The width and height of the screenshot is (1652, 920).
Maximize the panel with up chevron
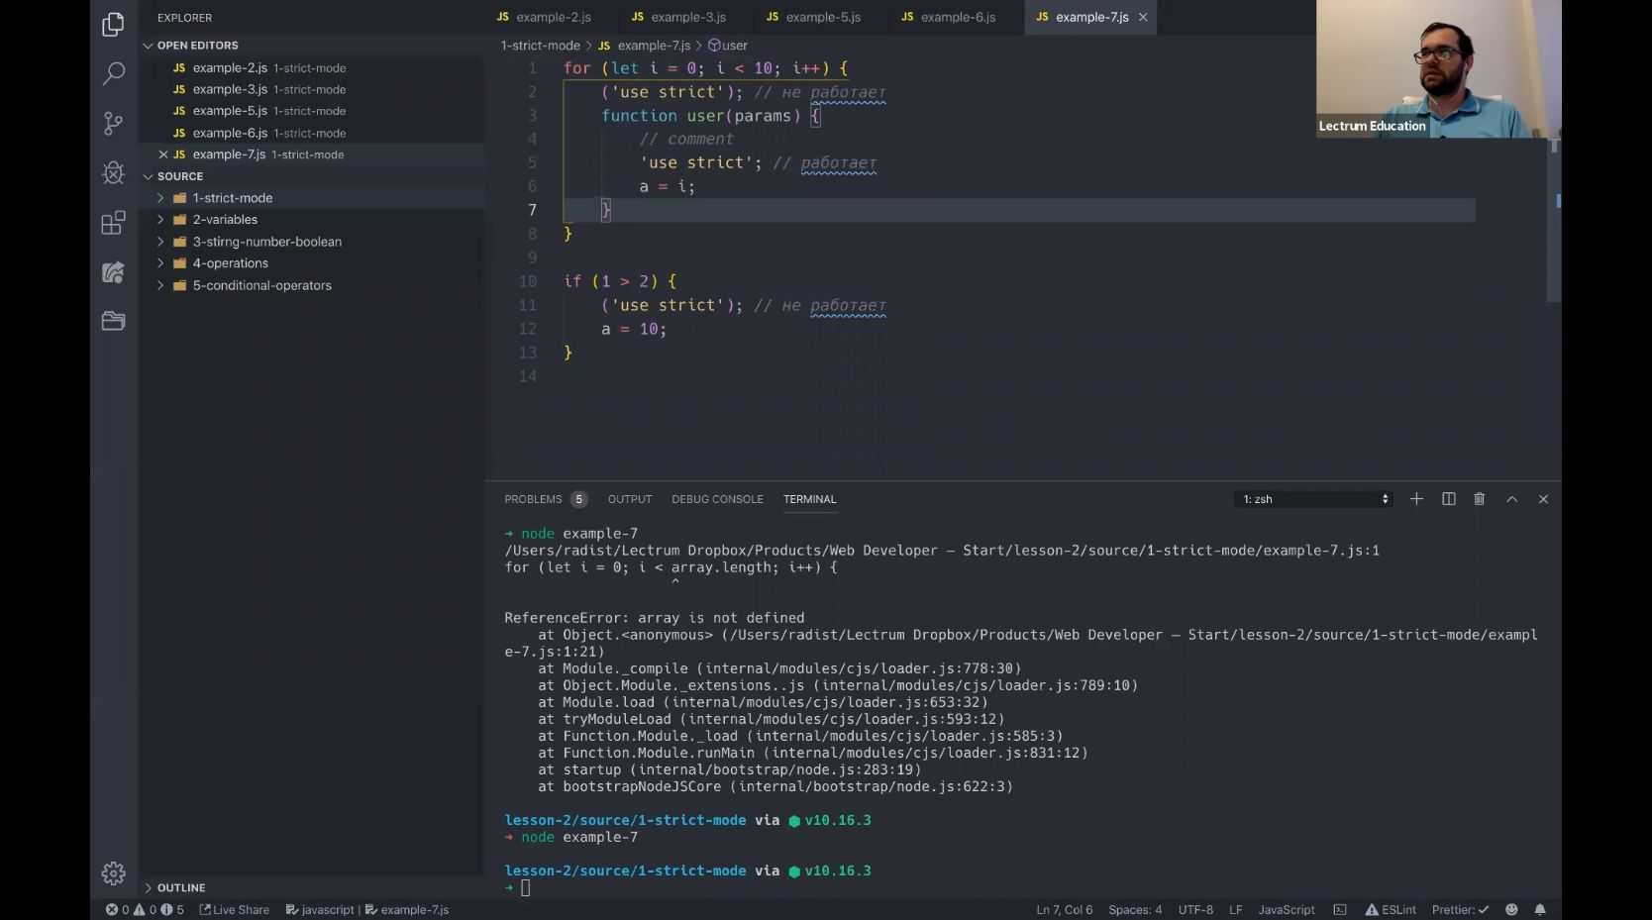click(x=1511, y=499)
